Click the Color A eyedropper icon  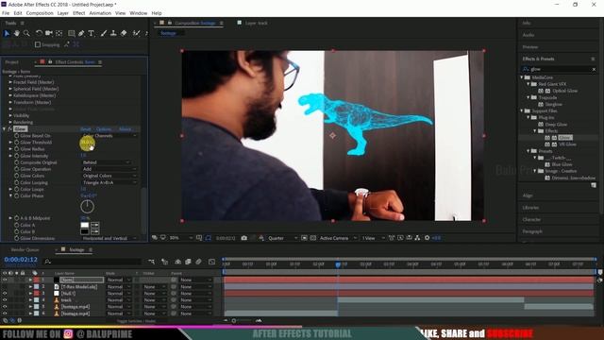click(x=94, y=225)
